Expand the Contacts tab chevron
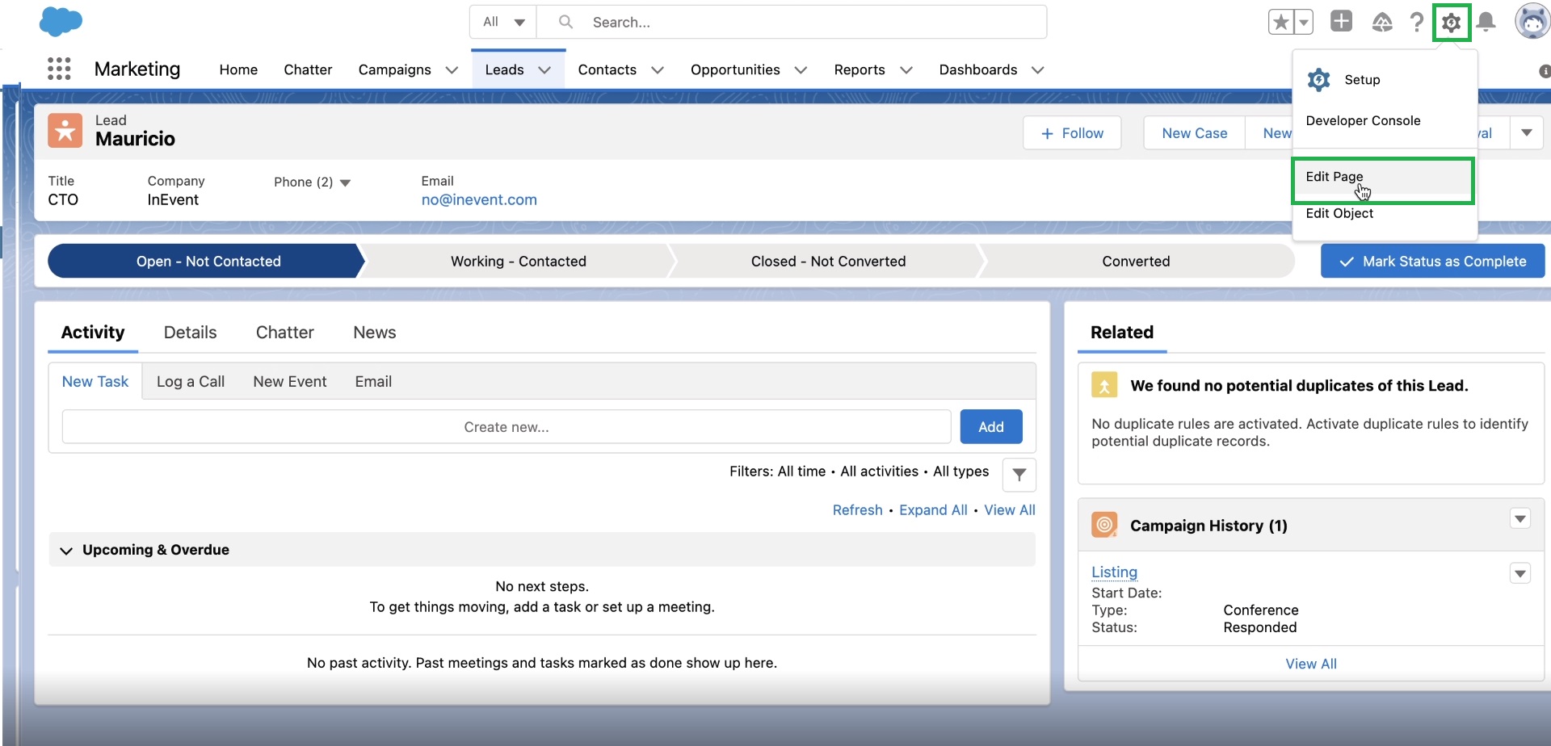The width and height of the screenshot is (1551, 746). point(658,70)
